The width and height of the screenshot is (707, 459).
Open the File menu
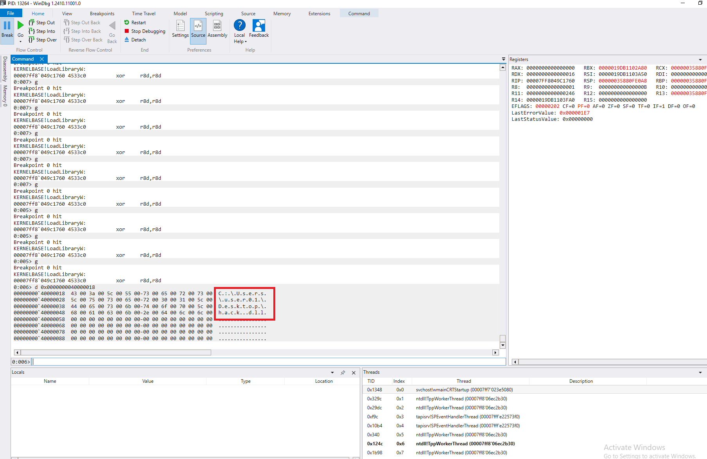(11, 13)
